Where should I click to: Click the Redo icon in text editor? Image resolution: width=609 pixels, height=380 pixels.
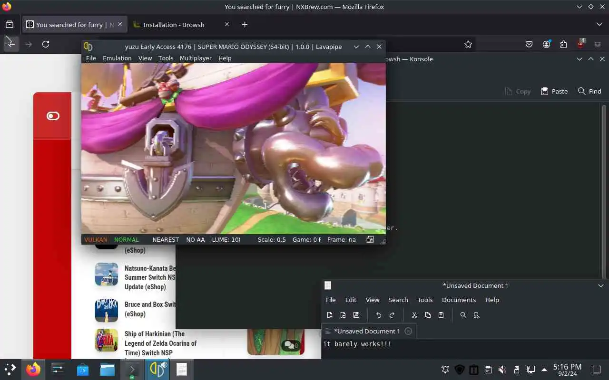pyautogui.click(x=392, y=315)
